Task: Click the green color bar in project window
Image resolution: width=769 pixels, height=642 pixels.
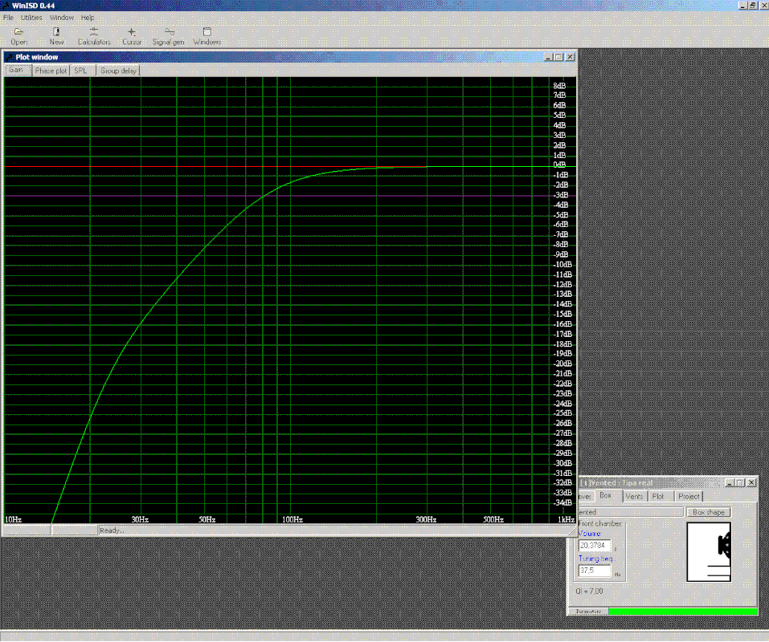Action: 683,612
